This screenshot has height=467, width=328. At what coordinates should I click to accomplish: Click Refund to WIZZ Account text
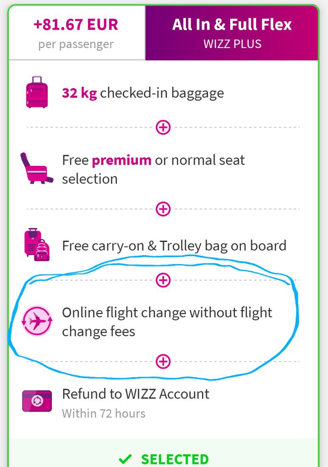coord(136,394)
